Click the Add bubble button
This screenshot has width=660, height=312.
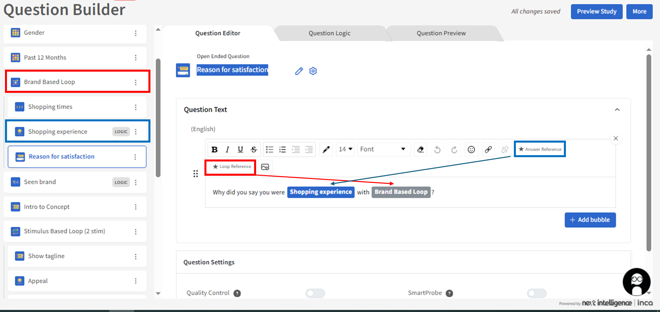click(x=590, y=220)
